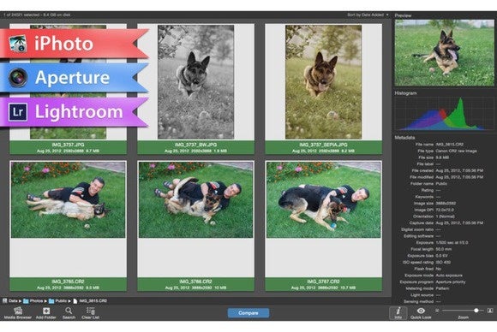Select the IMG_3786.CR2 thumbnail
497x332 pixels.
[196, 199]
